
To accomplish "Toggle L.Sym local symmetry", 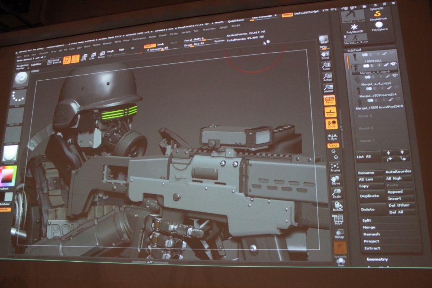I will point(333,137).
